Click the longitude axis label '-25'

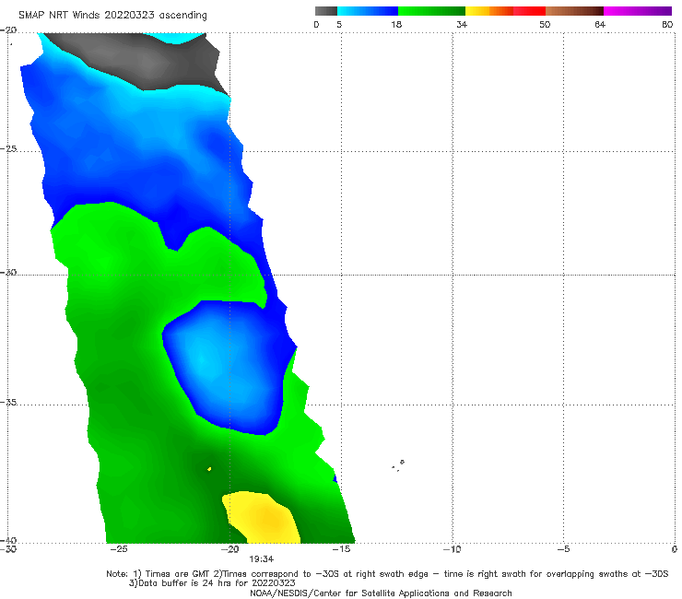click(x=119, y=549)
